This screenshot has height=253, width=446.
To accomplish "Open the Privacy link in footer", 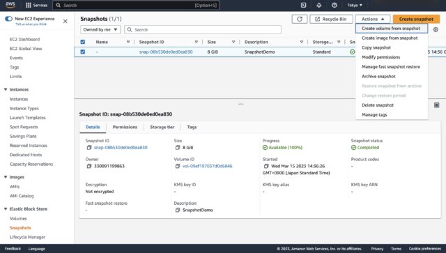I will (377, 249).
